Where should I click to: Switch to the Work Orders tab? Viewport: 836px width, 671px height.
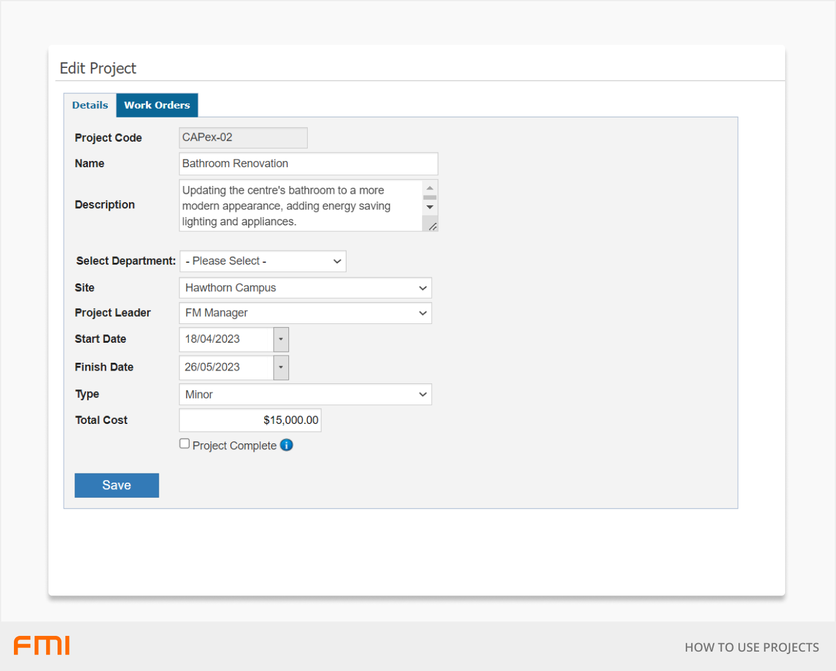click(x=157, y=105)
